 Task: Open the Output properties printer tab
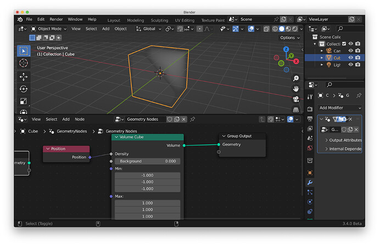(310, 119)
